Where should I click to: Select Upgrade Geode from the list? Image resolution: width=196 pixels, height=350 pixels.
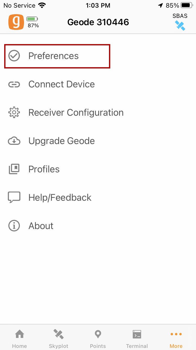coord(62,141)
